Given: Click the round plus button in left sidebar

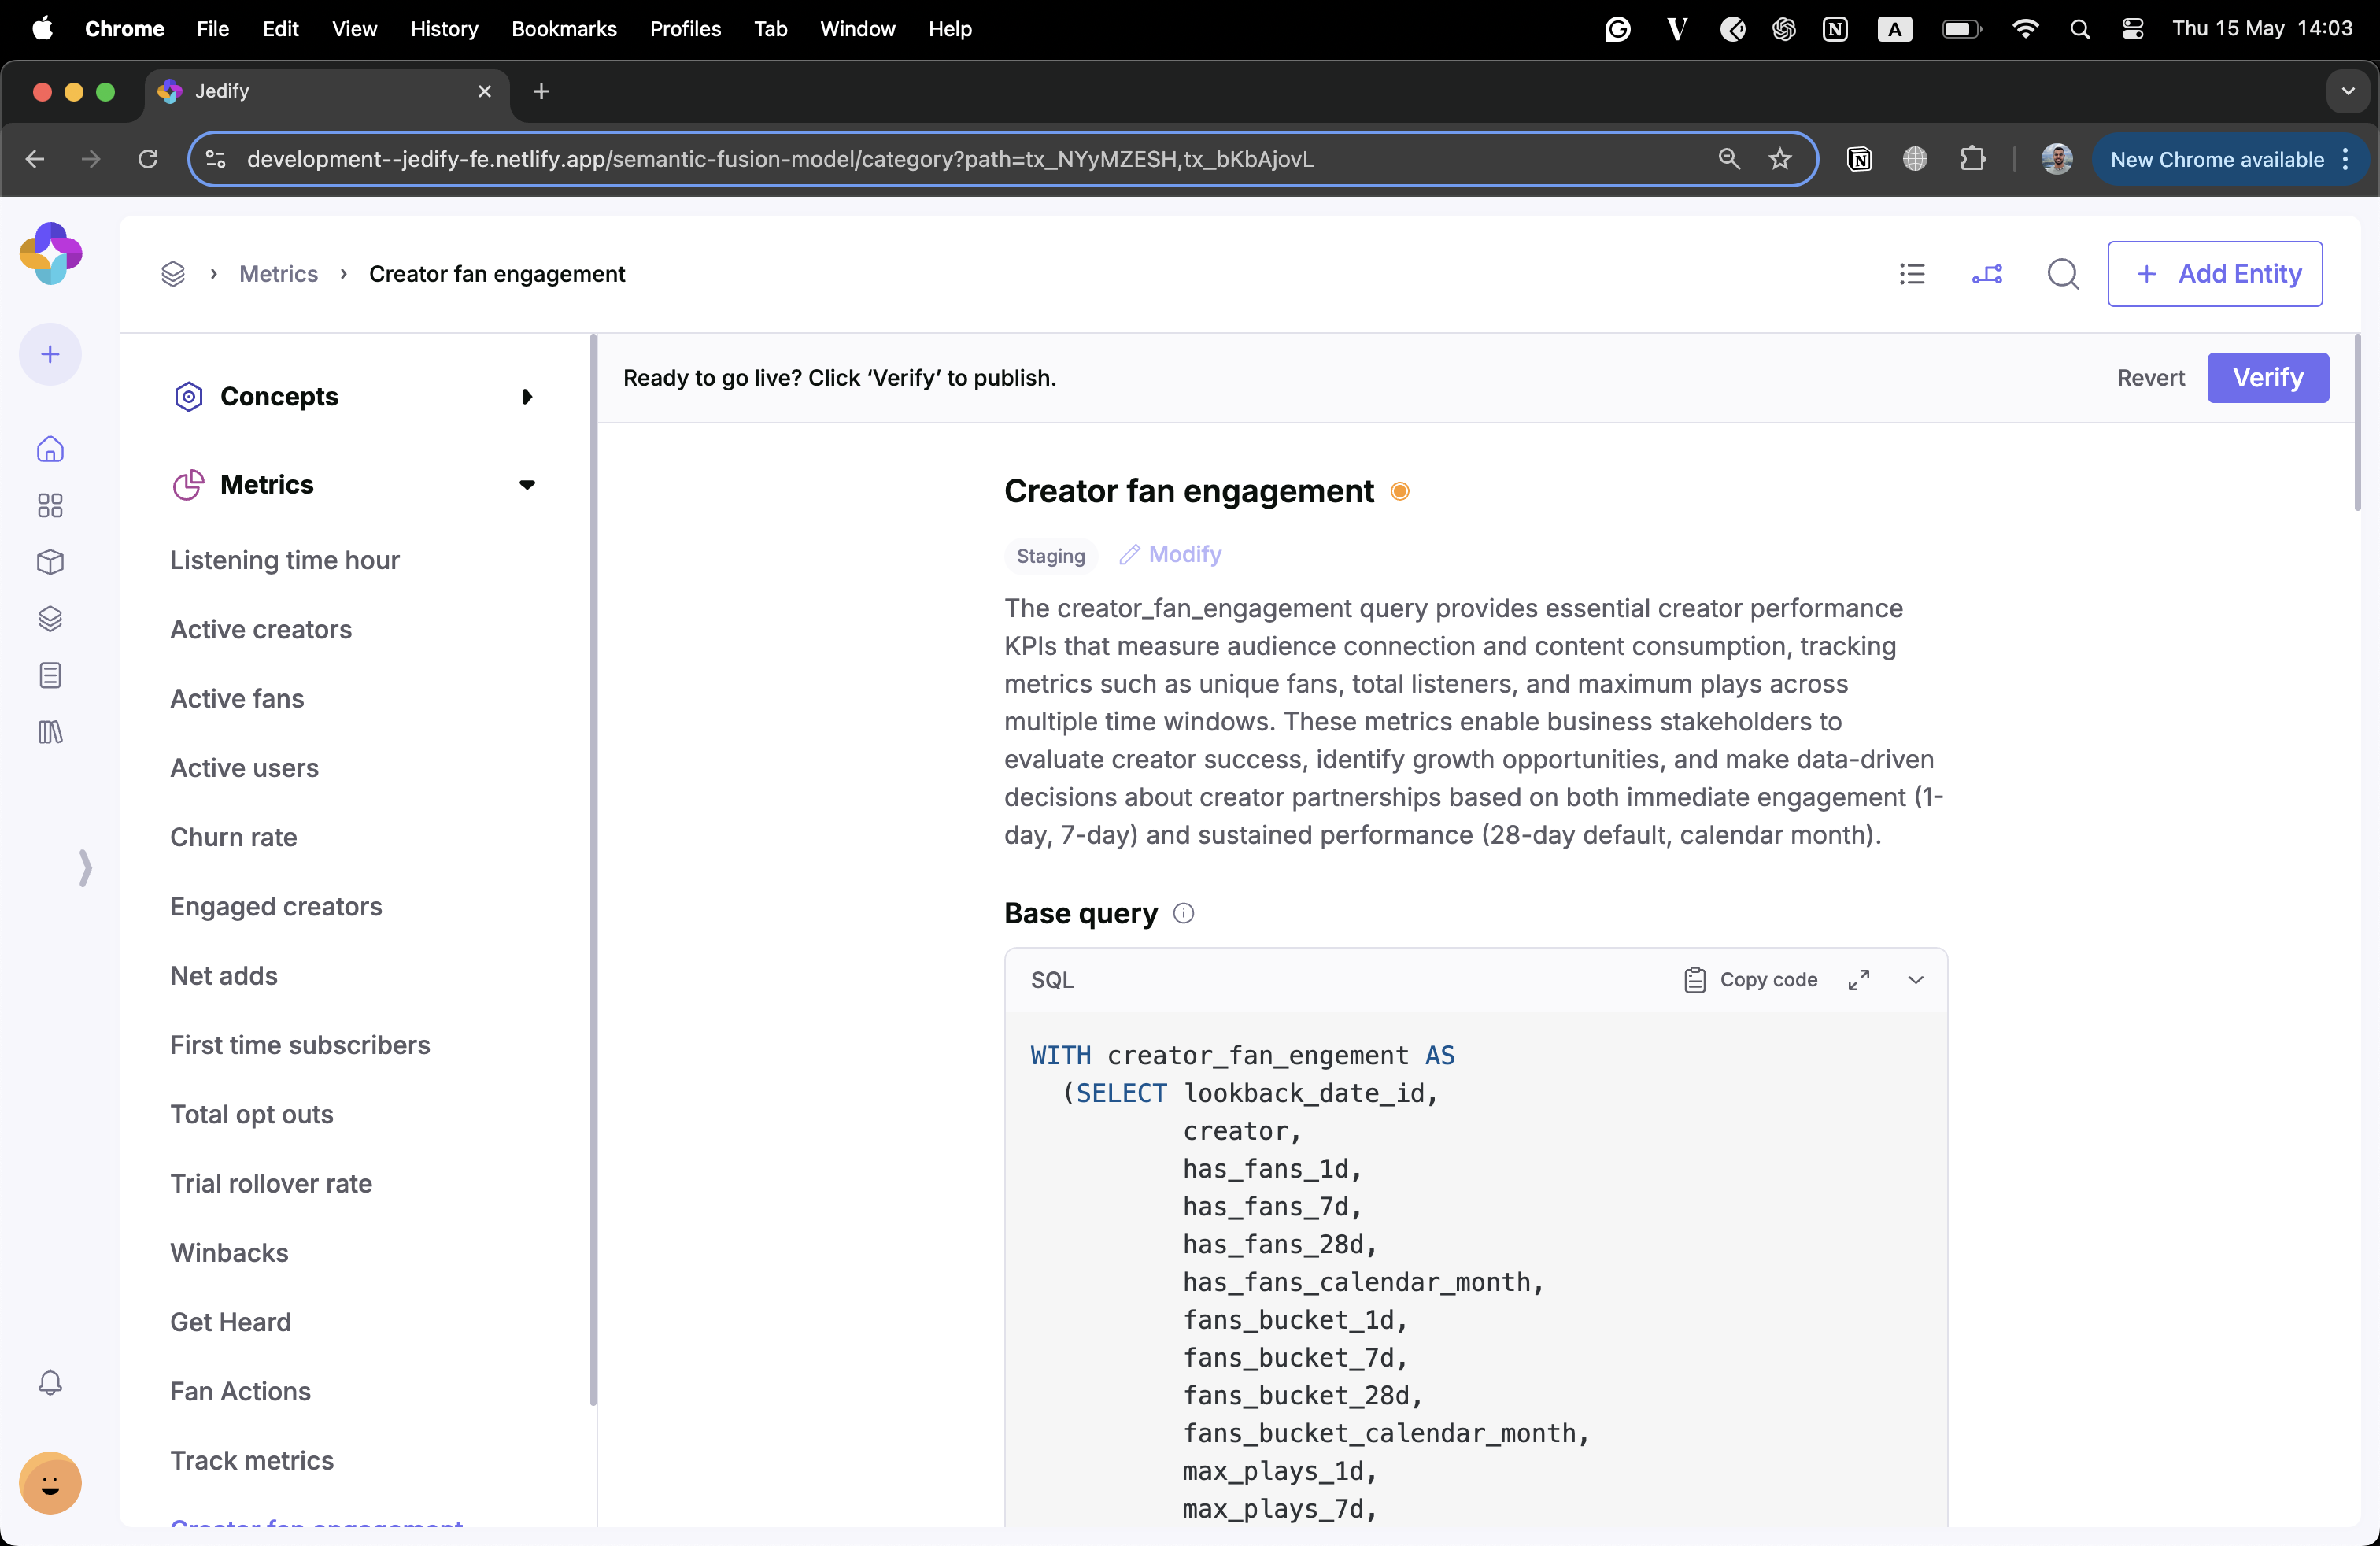Looking at the screenshot, I should (x=50, y=354).
